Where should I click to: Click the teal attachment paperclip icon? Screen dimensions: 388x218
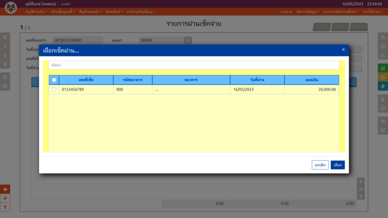(x=383, y=86)
